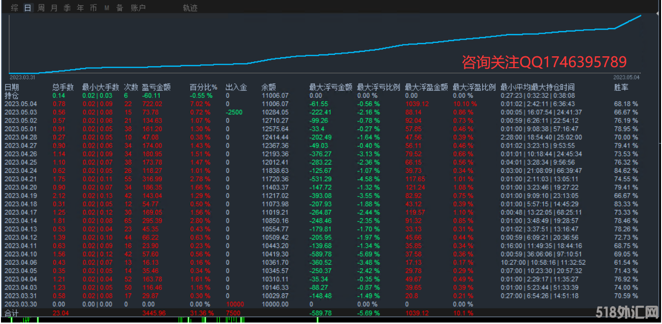The image size is (662, 324).
Task: Select the 备 tab
Action: 120,8
